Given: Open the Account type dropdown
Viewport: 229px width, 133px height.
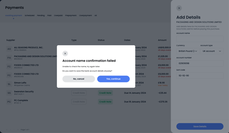Looking at the screenshot, I should click(212, 51).
